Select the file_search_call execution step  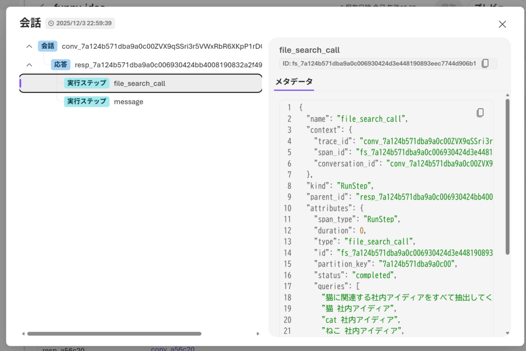[140, 83]
